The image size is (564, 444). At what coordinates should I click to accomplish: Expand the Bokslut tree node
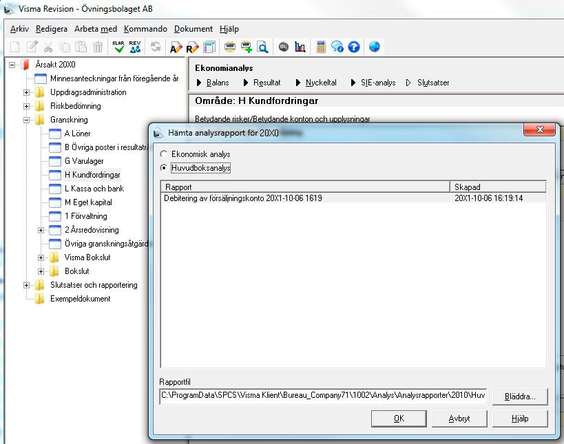coord(41,271)
